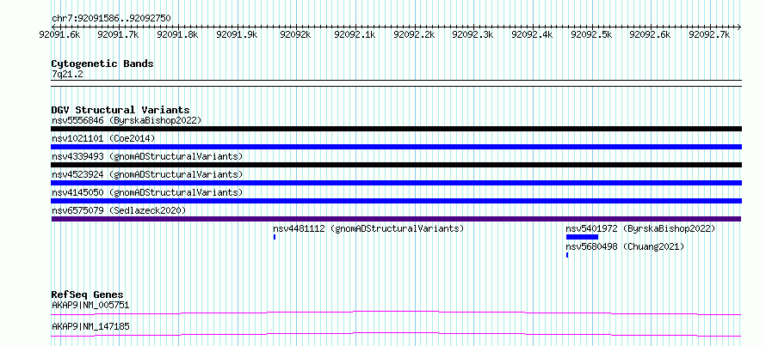
Task: Select the magenta line of AKAP9|NM_147185
Action: pyautogui.click(x=397, y=334)
